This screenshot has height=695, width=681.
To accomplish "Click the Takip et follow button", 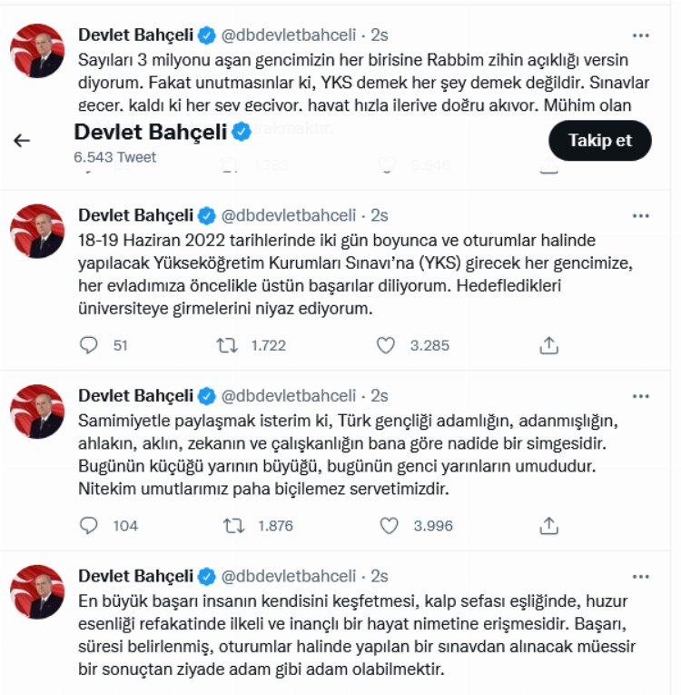I will (x=600, y=140).
